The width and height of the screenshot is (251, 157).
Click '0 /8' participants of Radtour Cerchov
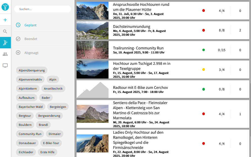pos(222,89)
